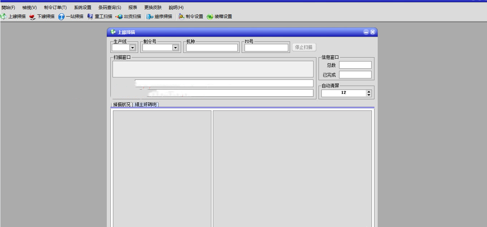The width and height of the screenshot is (487, 227).
Task: Expand the 生产线 dropdown
Action: [x=132, y=47]
